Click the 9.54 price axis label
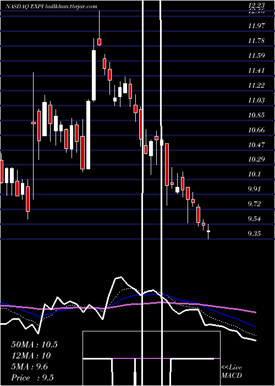275x386 pixels. [x=254, y=218]
